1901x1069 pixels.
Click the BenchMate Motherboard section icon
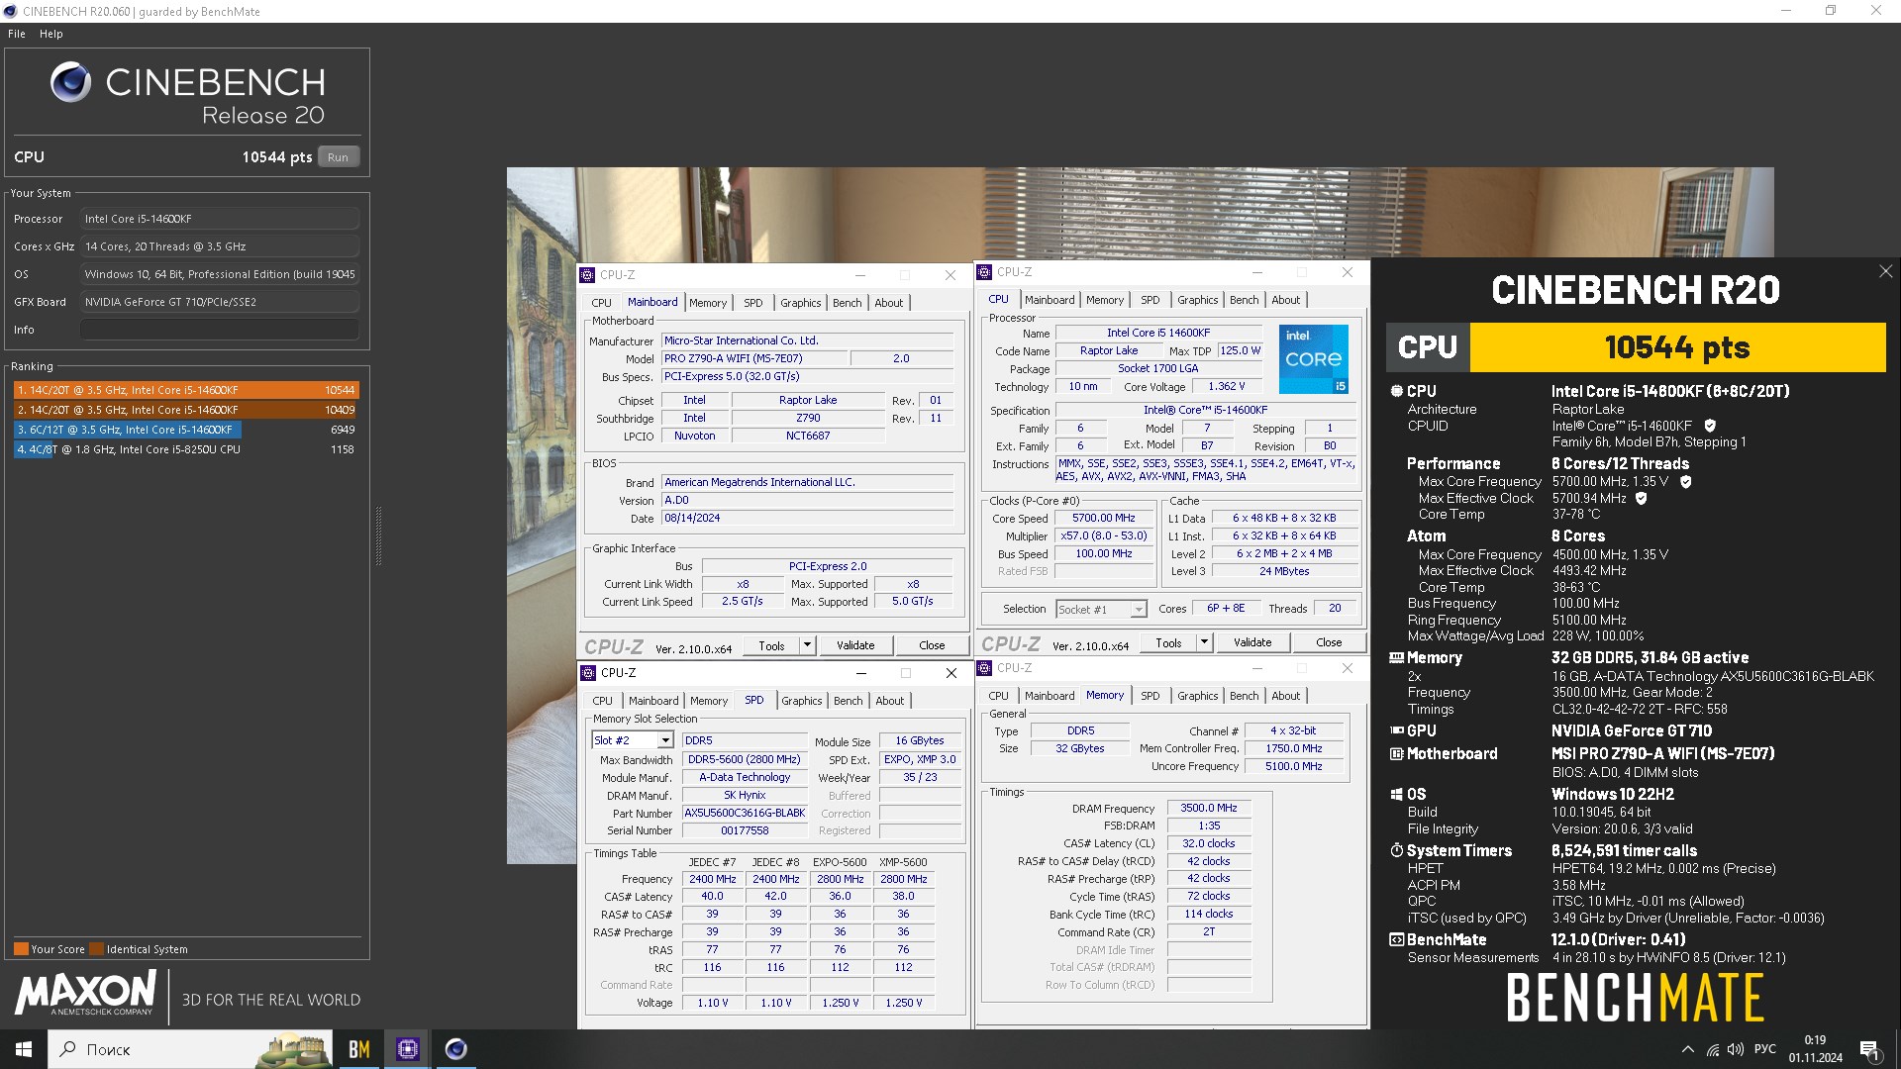1396,754
